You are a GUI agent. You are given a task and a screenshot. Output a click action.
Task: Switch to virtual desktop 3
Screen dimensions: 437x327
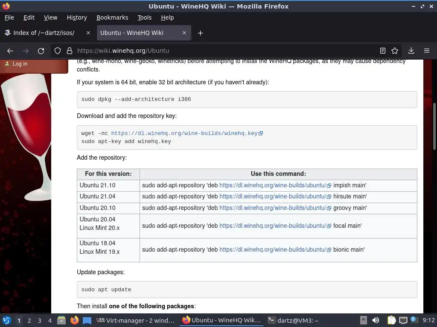(39, 321)
